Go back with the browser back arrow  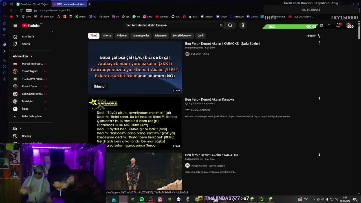[11, 10]
